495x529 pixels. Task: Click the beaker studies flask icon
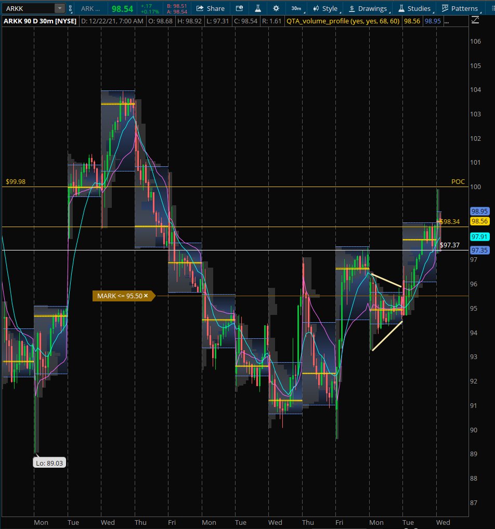click(x=258, y=8)
